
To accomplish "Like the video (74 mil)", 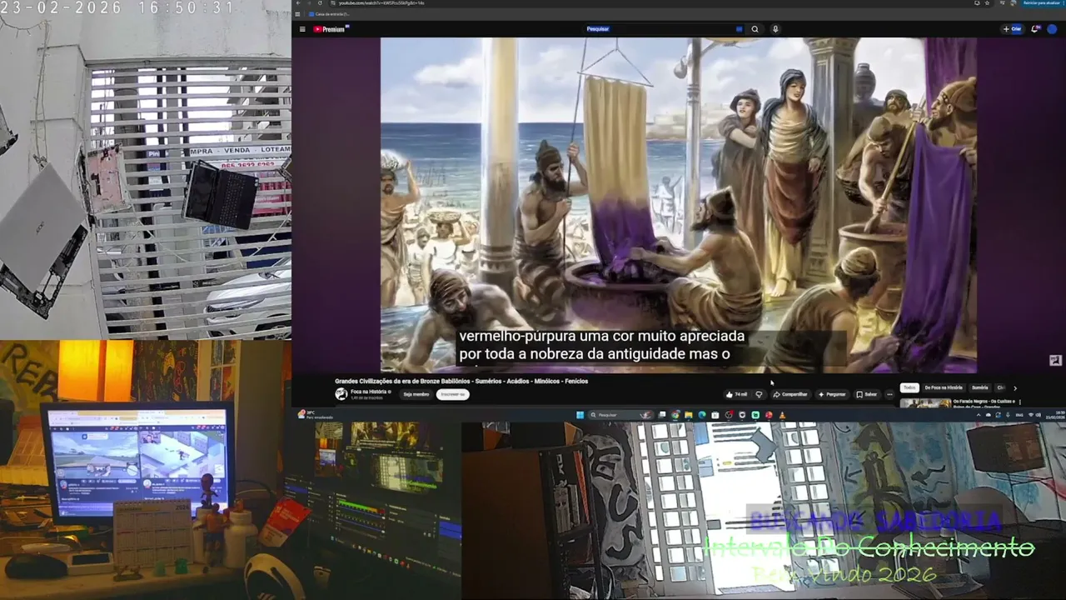I will [737, 394].
